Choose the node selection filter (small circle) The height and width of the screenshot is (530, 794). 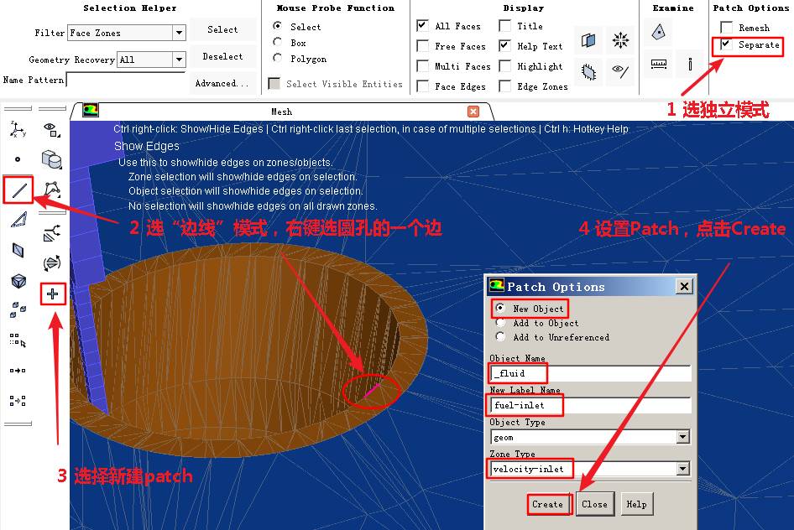pos(18,159)
